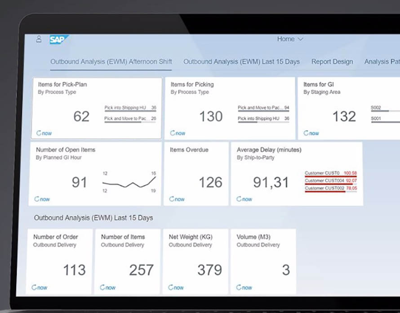This screenshot has width=400, height=313.
Task: Click the value 130 in Picking tile
Action: pos(211,116)
